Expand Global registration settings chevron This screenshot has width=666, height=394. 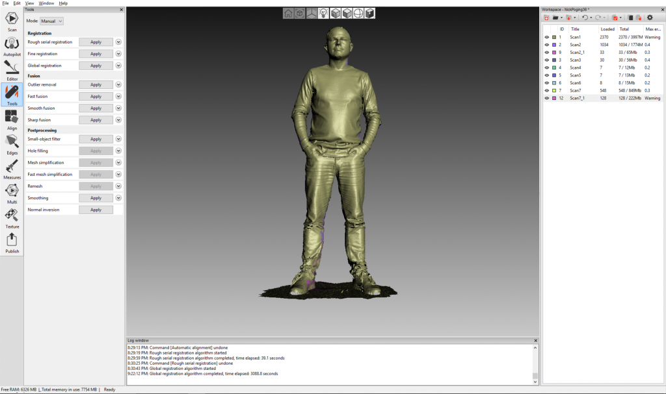118,66
